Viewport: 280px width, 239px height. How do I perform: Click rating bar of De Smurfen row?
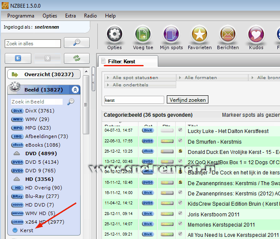pos(167,141)
